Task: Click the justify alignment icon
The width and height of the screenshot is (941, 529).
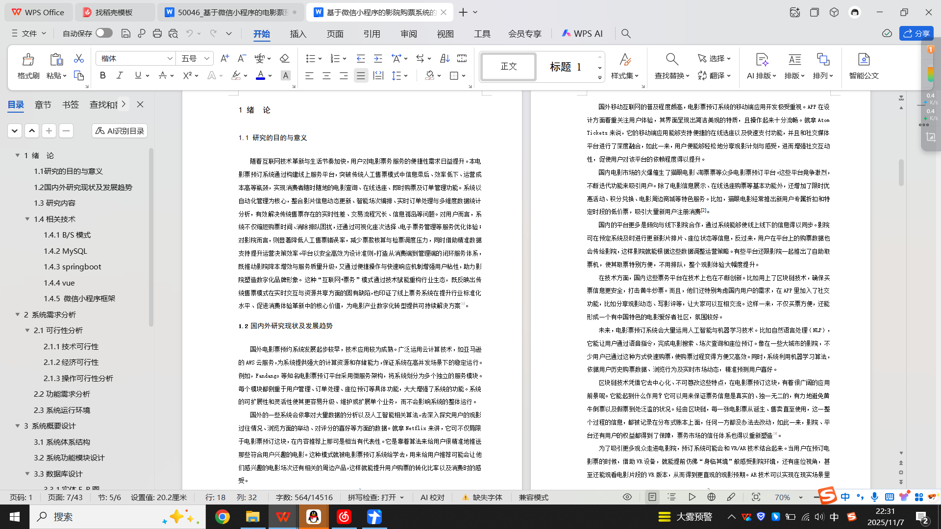Action: [361, 75]
